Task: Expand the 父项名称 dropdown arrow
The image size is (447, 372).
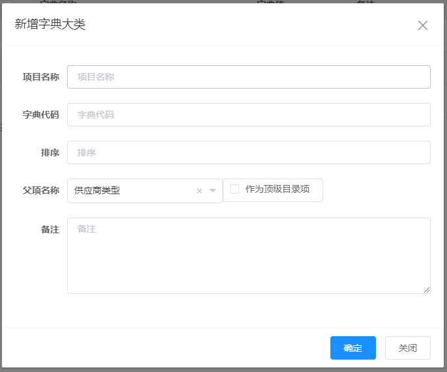Action: pyautogui.click(x=212, y=191)
